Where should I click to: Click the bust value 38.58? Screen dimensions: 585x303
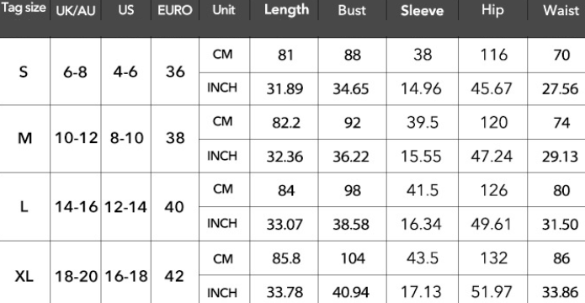click(351, 224)
